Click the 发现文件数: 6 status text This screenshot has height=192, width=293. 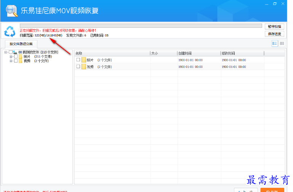pyautogui.click(x=76, y=35)
